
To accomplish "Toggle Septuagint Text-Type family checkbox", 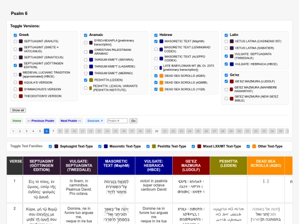I will coord(50,147).
